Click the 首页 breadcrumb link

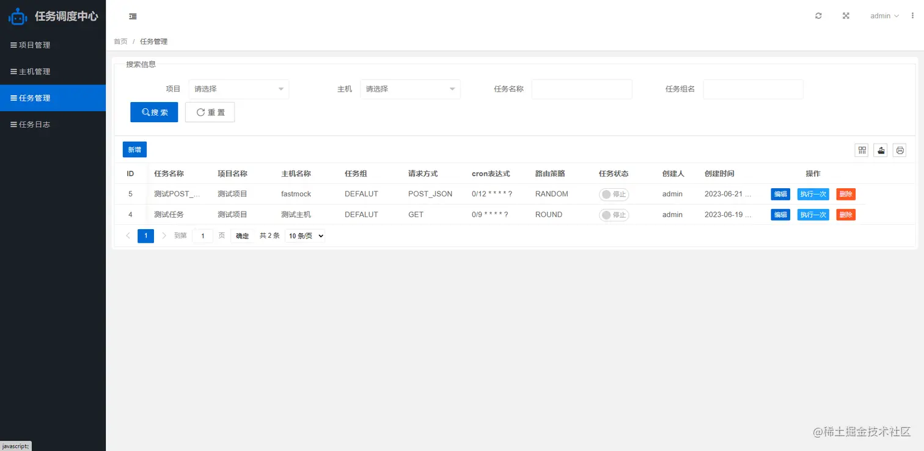(120, 42)
